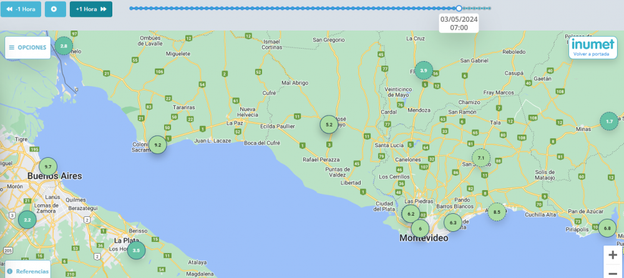Click the 03/05/2024 07:00 date tooltip
This screenshot has width=624, height=278.
pos(459,23)
